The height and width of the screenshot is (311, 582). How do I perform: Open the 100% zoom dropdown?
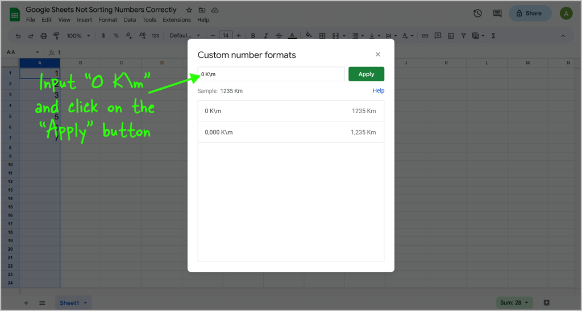(x=78, y=36)
